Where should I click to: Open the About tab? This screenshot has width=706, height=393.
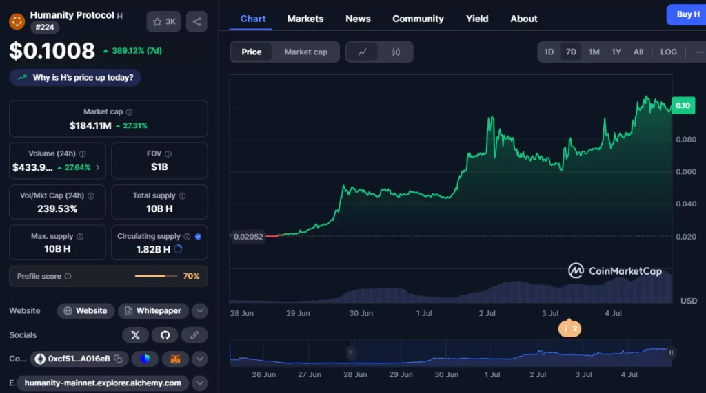(524, 19)
